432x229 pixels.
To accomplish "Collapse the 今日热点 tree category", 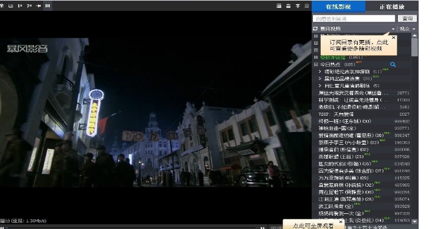I will point(316,65).
